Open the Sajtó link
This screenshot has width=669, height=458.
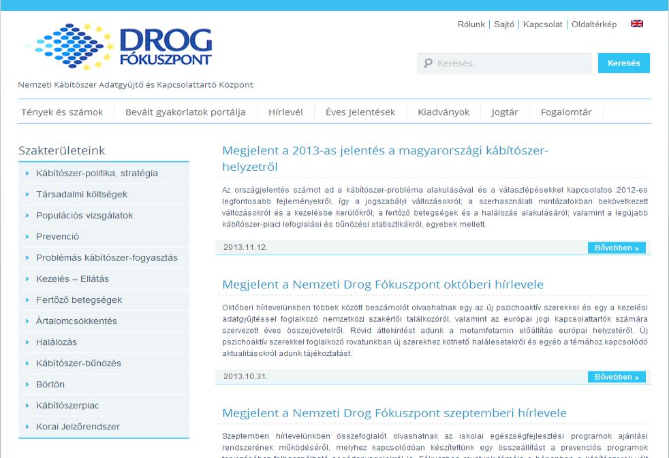[504, 24]
